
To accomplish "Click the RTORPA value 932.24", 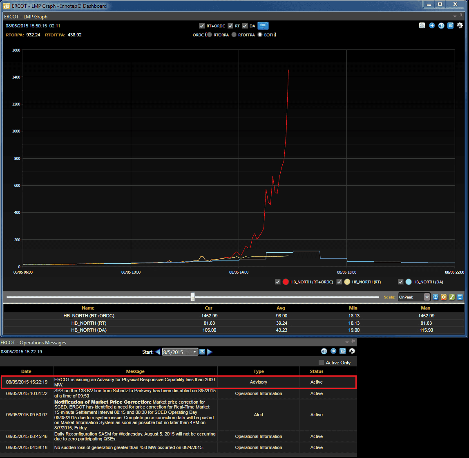I will click(33, 35).
